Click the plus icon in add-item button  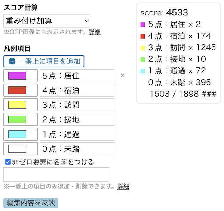pyautogui.click(x=12, y=61)
